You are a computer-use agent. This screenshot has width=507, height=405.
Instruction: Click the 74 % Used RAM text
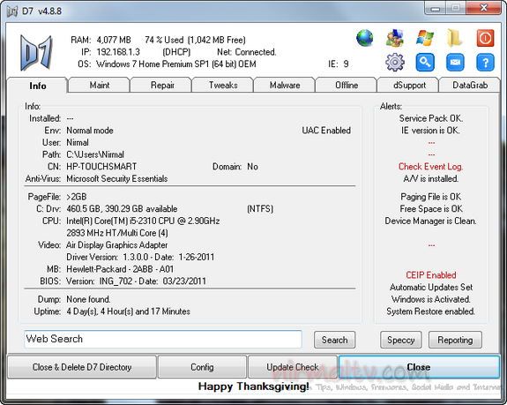(x=164, y=40)
